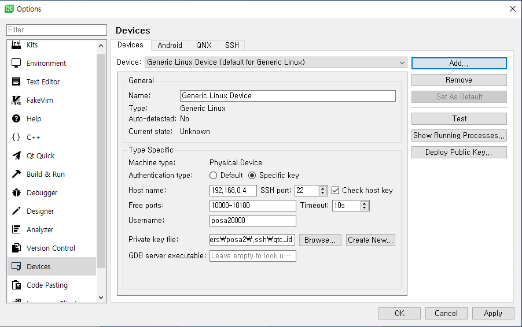Click the Devices sidebar icon
Image resolution: width=522 pixels, height=327 pixels.
click(x=16, y=266)
